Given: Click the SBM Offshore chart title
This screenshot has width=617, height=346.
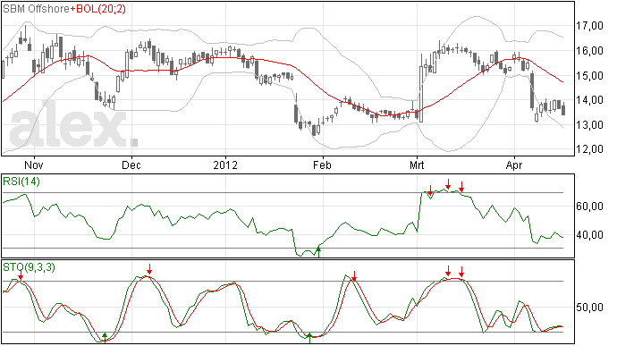Looking at the screenshot, I should pos(36,9).
